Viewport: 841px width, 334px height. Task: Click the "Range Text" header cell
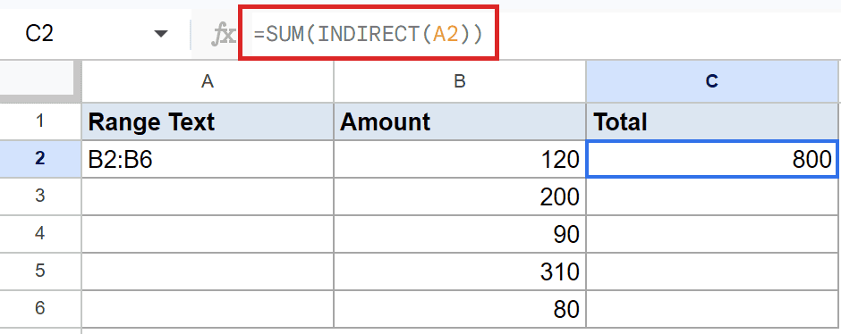pos(208,121)
